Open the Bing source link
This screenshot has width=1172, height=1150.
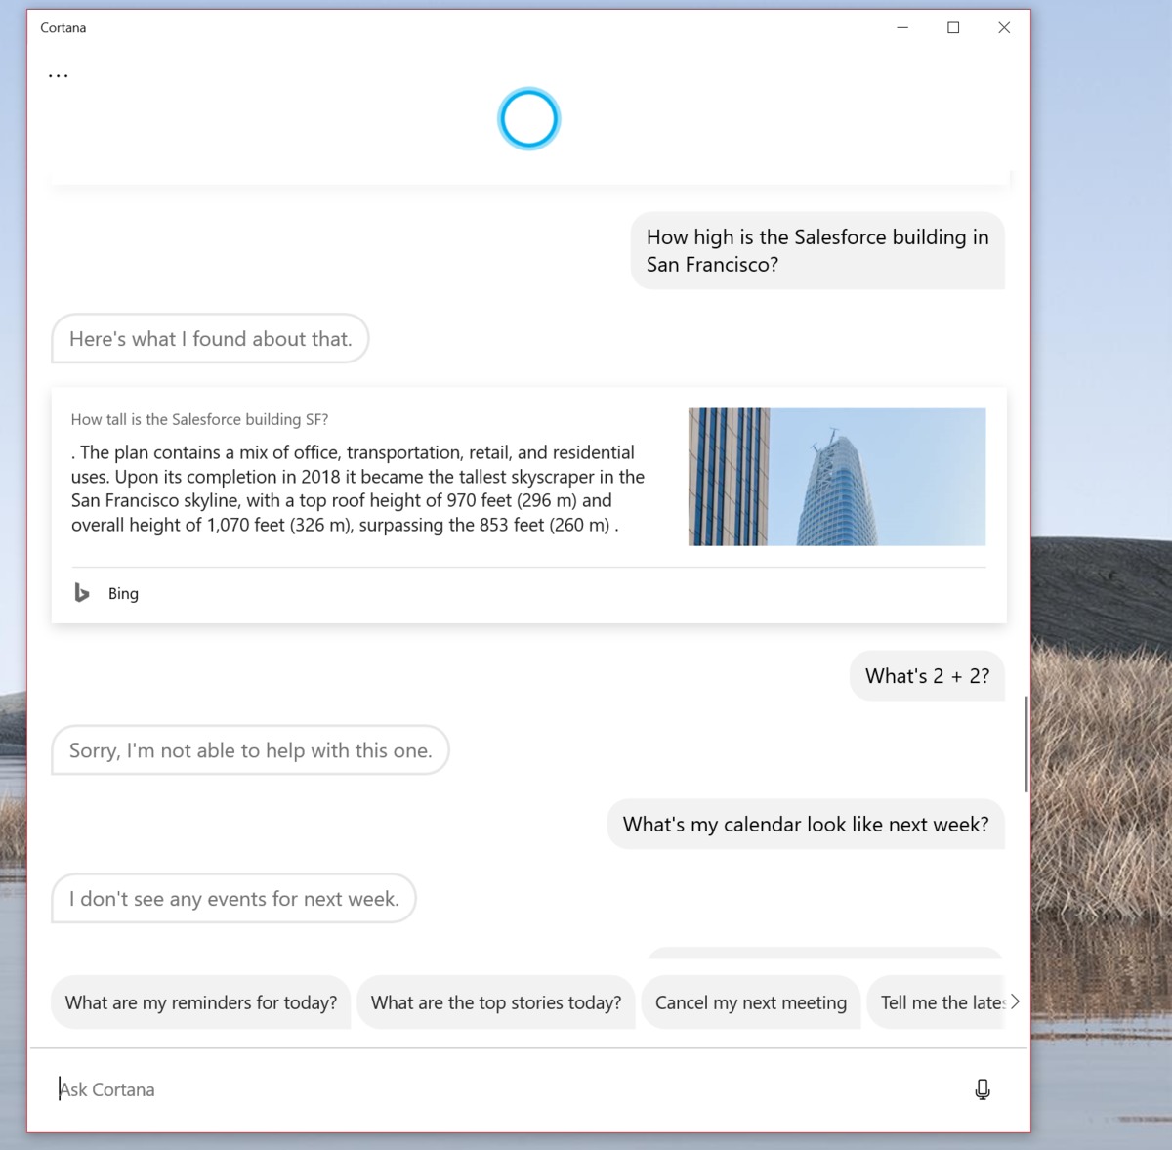123,593
